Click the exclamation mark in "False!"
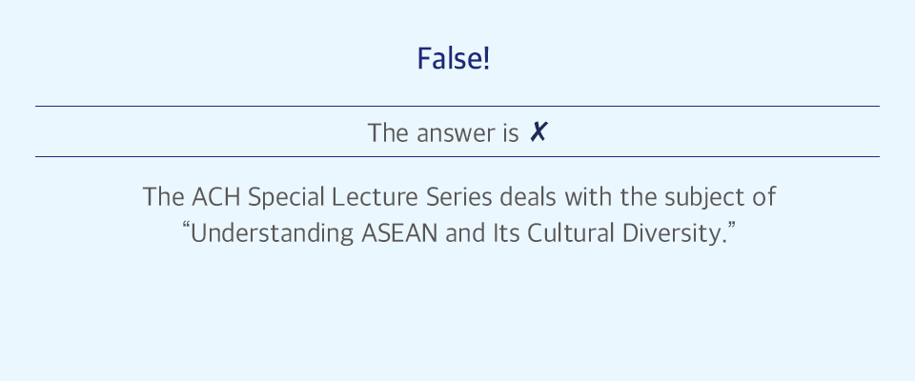Image resolution: width=915 pixels, height=381 pixels. coord(486,59)
